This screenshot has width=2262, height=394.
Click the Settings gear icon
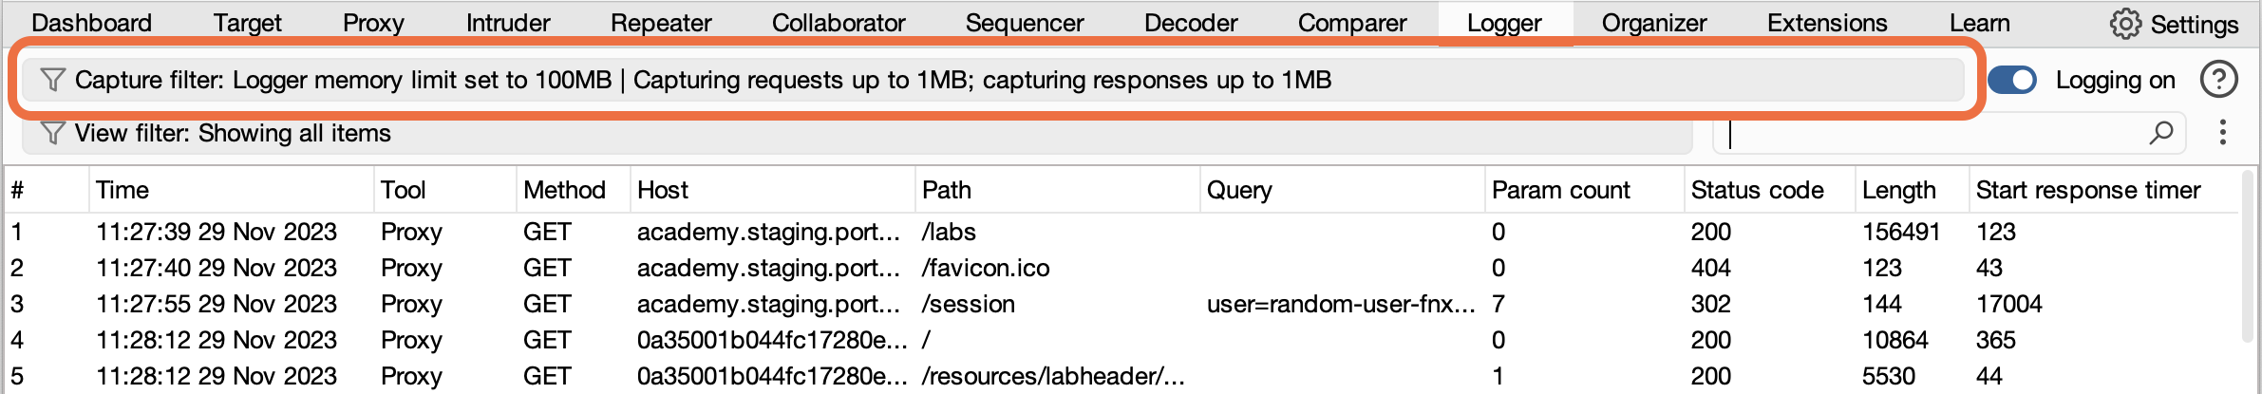pos(2125,24)
